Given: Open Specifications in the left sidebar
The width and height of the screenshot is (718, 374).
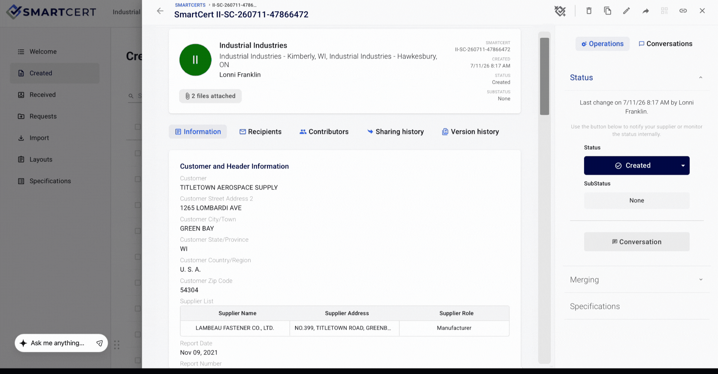Looking at the screenshot, I should click(55, 181).
